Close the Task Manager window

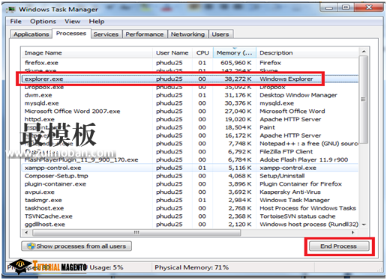click(369, 7)
